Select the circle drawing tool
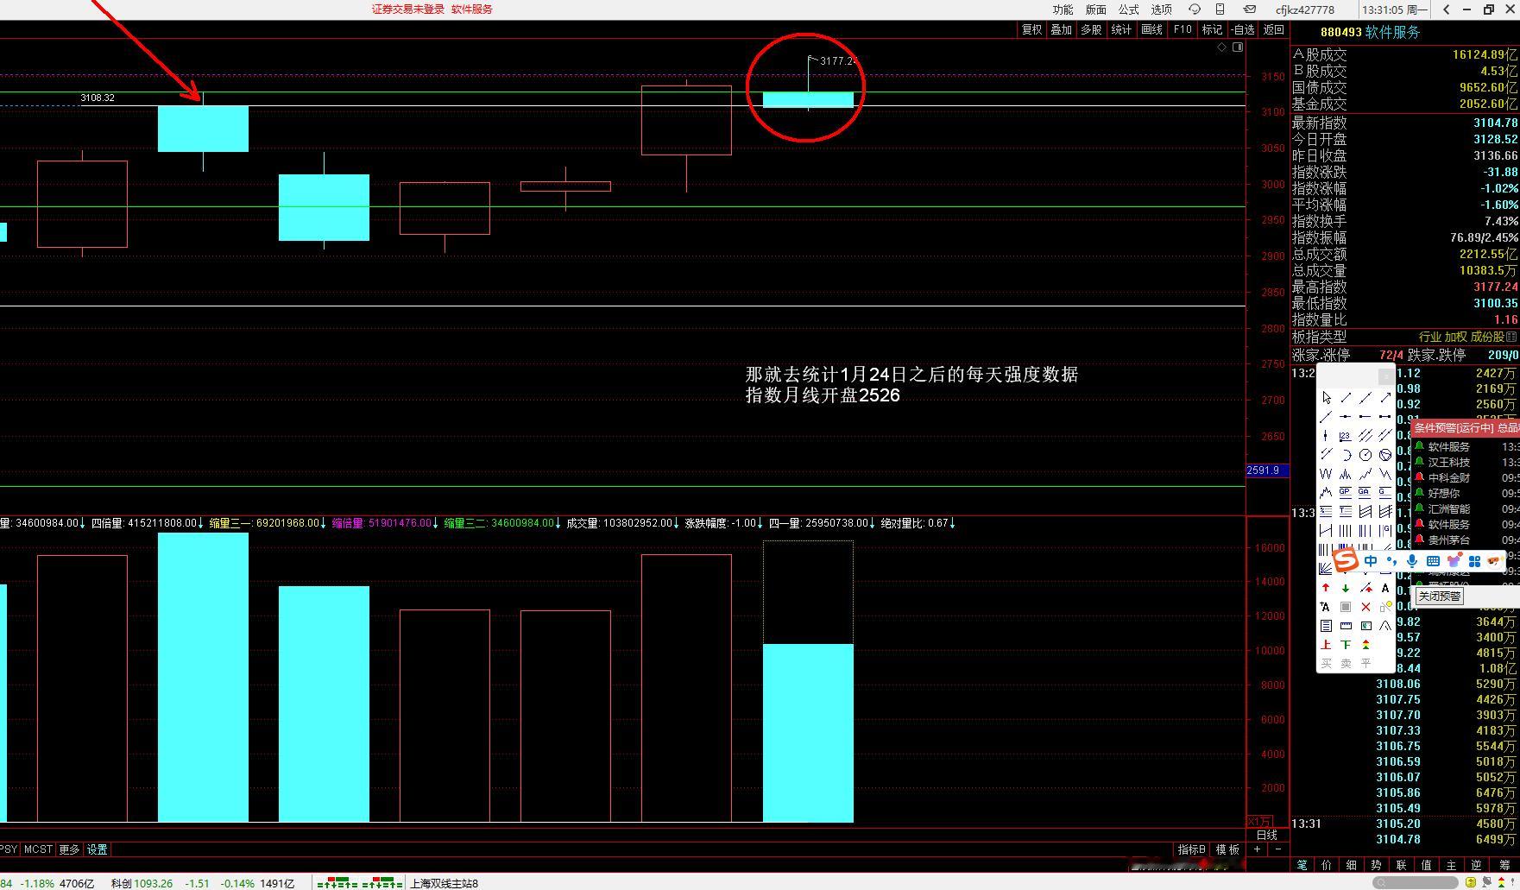Image resolution: width=1520 pixels, height=890 pixels. [1365, 455]
